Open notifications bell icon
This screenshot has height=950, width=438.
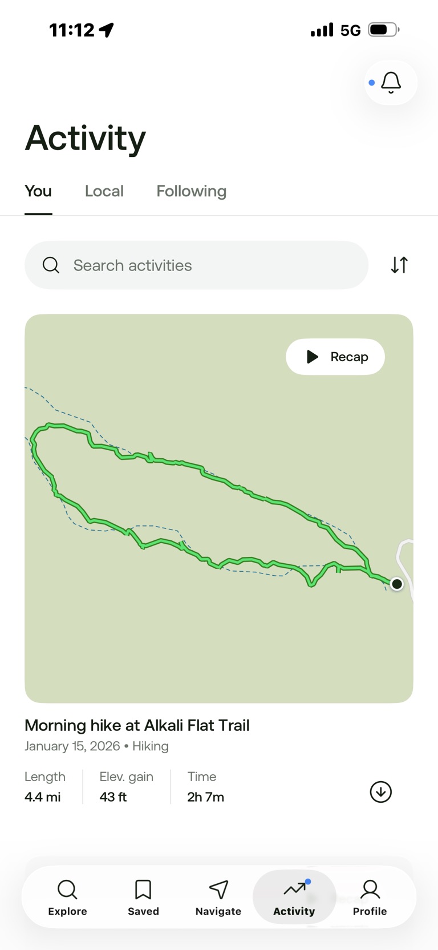click(x=391, y=83)
